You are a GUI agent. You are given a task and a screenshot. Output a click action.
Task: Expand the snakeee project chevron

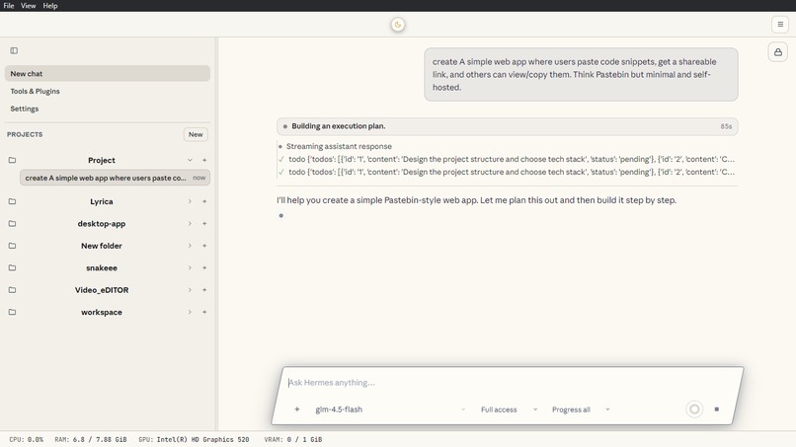click(x=190, y=267)
